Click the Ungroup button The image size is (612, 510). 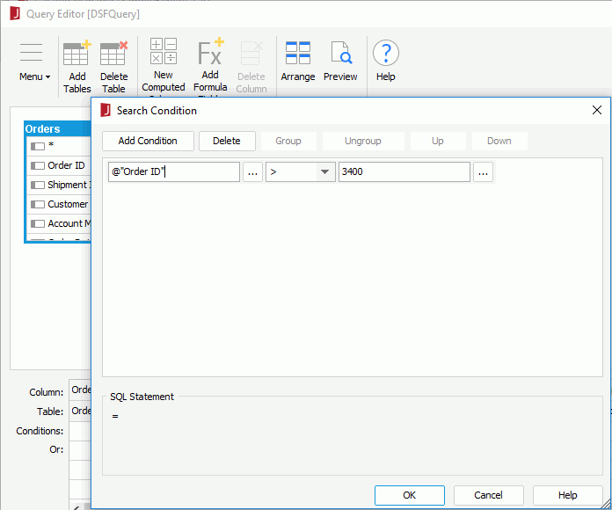point(363,141)
